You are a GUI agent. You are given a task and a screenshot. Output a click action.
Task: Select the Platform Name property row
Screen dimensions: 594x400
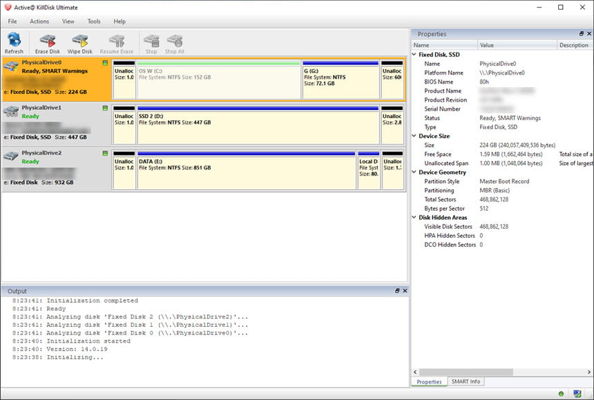502,73
